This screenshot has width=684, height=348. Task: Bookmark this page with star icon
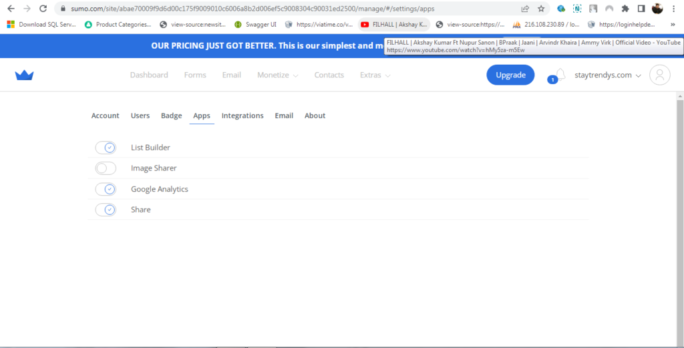click(x=541, y=9)
